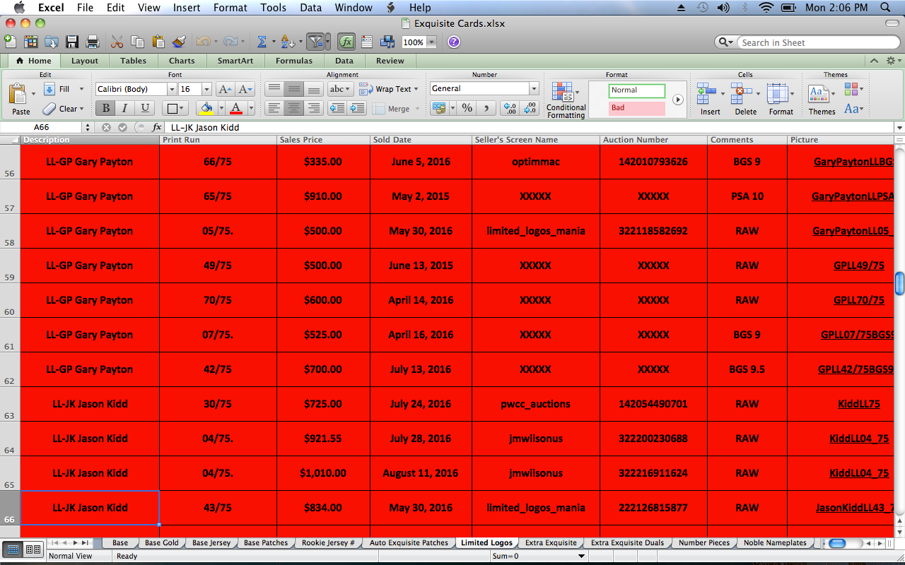
Task: Click the yellow fill color bucket
Action: click(x=206, y=108)
